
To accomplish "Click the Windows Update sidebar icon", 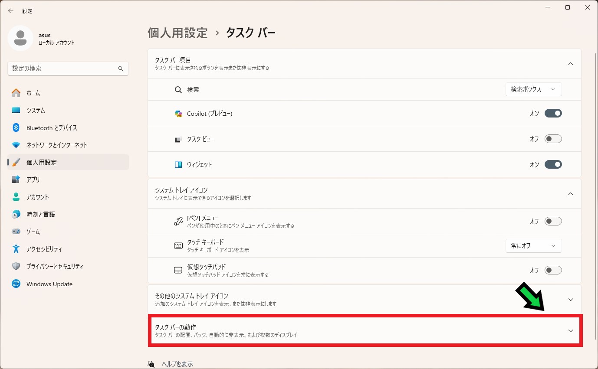I will [16, 284].
